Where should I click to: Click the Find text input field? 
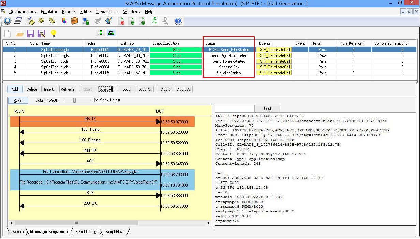[x=235, y=108]
